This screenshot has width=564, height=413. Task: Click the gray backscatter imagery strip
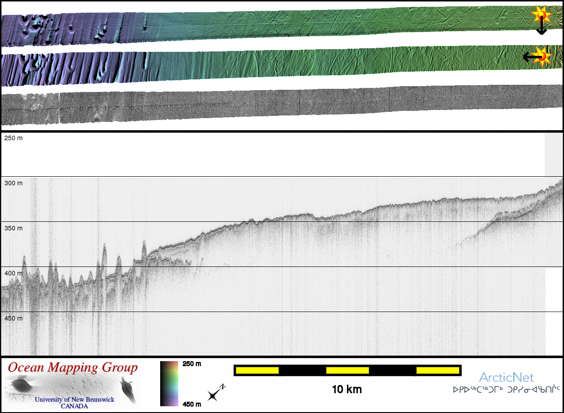[280, 106]
